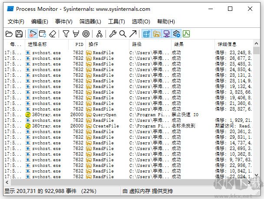Toggle file system activity display icon
This screenshot has width=264, height=199.
(x=157, y=34)
